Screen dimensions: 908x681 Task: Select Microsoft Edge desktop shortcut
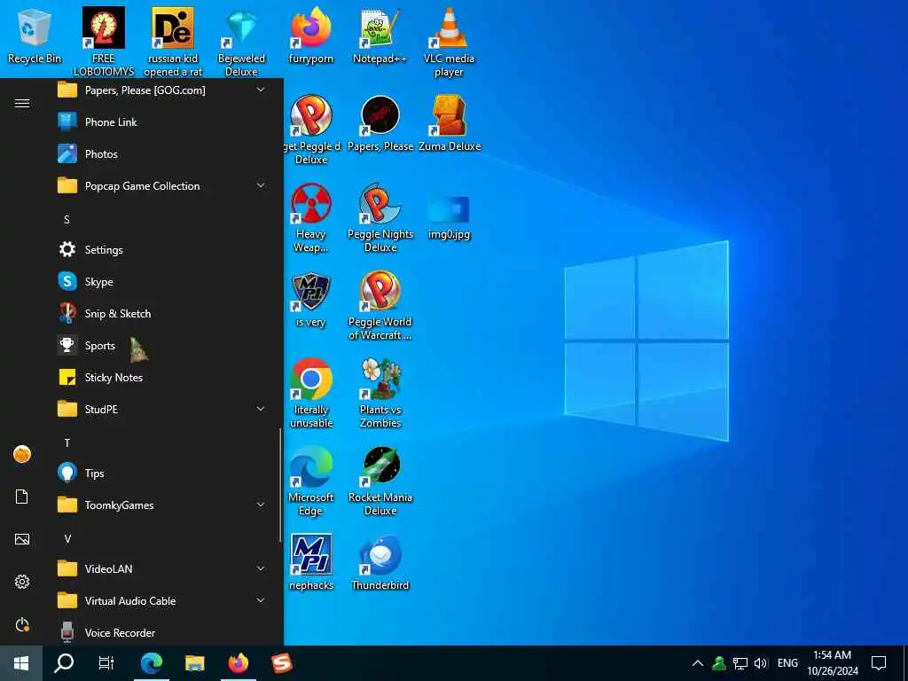pos(311,481)
